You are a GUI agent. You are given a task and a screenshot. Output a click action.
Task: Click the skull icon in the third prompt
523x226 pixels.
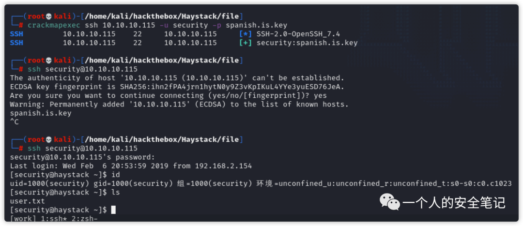click(x=48, y=139)
